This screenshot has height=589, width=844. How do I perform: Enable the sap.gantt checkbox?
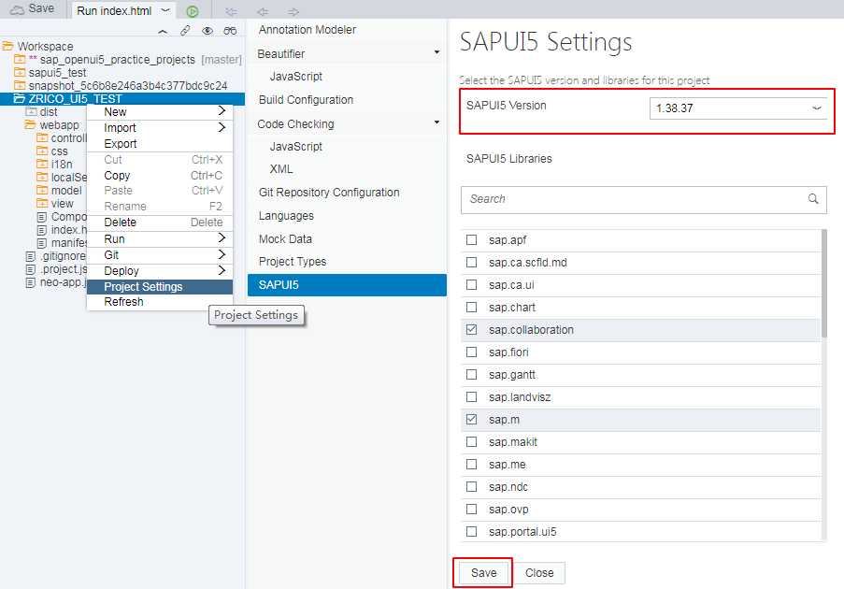[471, 374]
